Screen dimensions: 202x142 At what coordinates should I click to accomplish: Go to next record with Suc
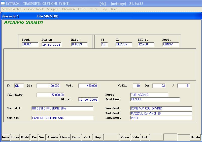pyautogui.click(x=42, y=137)
